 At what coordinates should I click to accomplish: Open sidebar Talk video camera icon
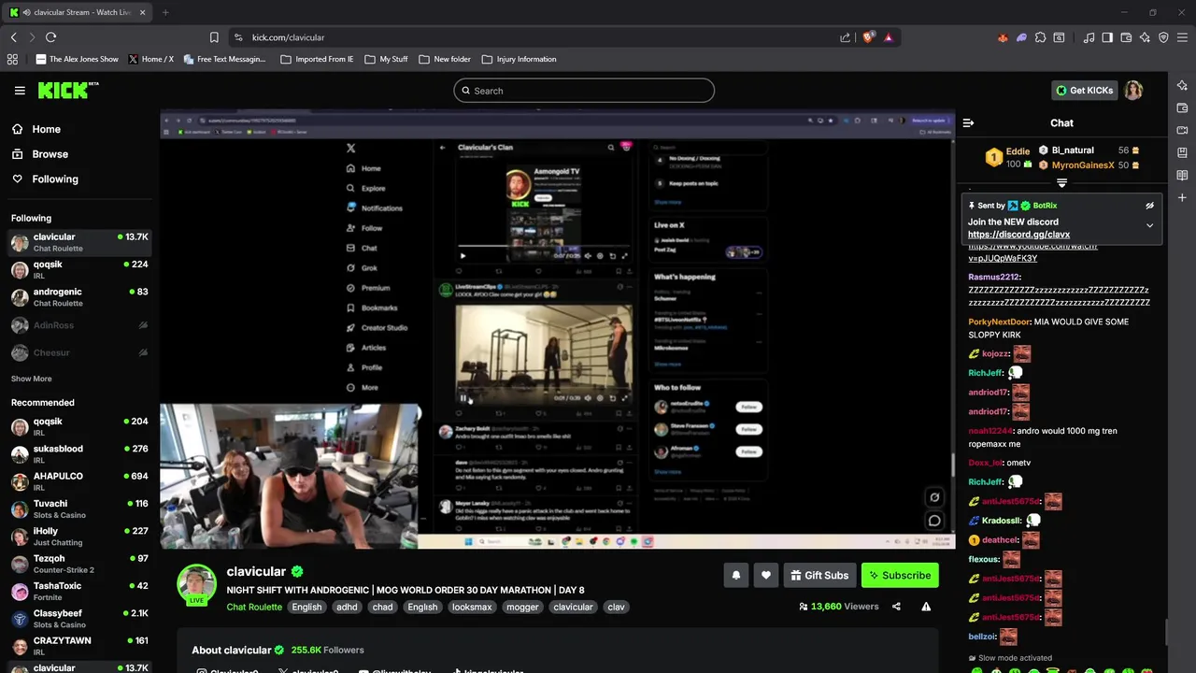pos(1182,130)
